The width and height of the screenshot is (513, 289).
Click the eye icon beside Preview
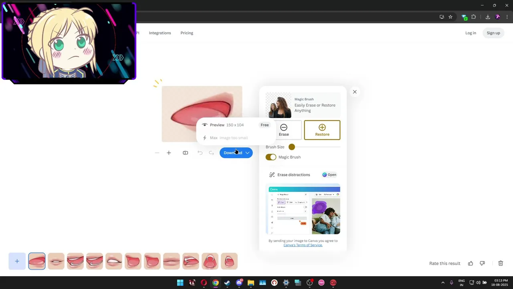click(205, 125)
